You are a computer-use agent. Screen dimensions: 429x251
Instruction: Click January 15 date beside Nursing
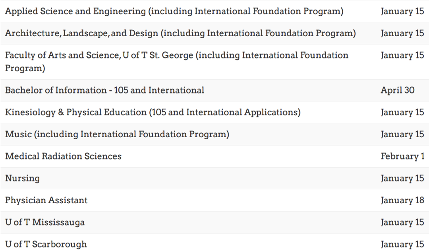(402, 178)
